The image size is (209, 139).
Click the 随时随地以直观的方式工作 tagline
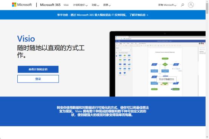[51, 51]
